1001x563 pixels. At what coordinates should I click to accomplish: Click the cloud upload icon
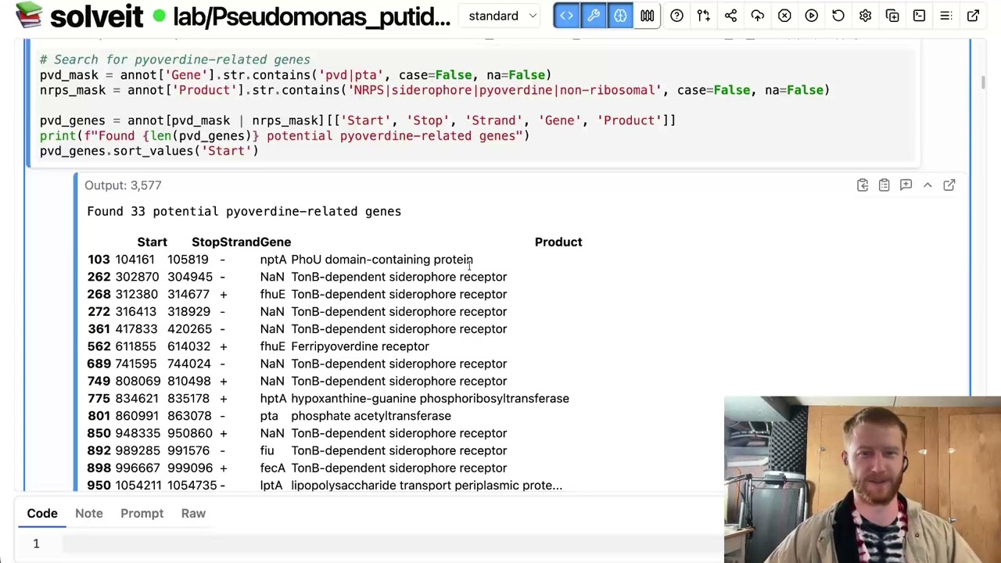tap(758, 16)
